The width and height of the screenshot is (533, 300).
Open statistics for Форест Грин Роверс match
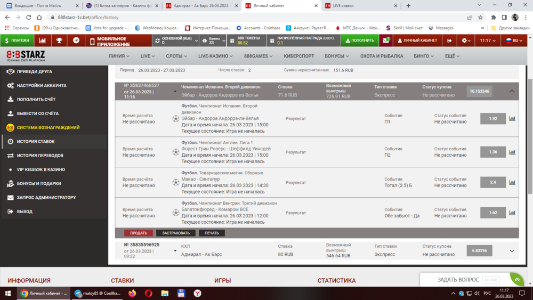click(512, 152)
